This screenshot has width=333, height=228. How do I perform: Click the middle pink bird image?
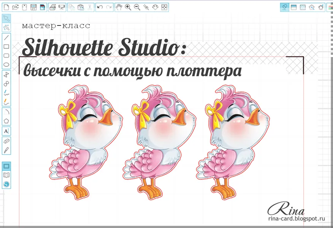(160, 143)
